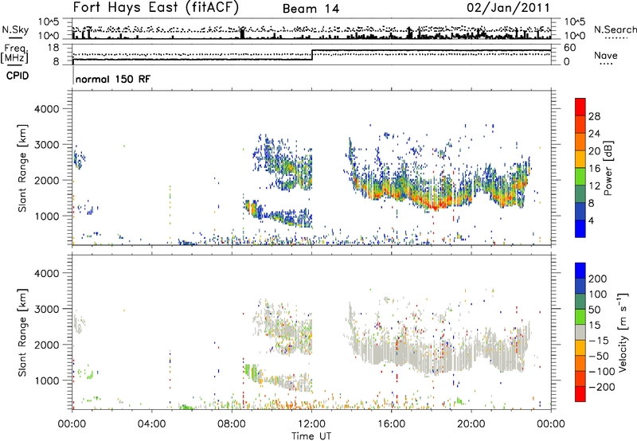
Task: Select the "Beam 14" label
Action: tap(311, 9)
